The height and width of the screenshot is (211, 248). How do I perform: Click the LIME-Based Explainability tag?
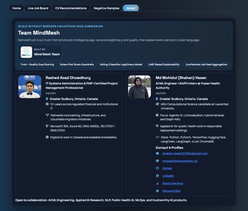point(164,64)
